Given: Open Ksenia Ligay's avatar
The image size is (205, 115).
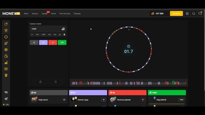Looking at the screenshot, I should 73,100.
